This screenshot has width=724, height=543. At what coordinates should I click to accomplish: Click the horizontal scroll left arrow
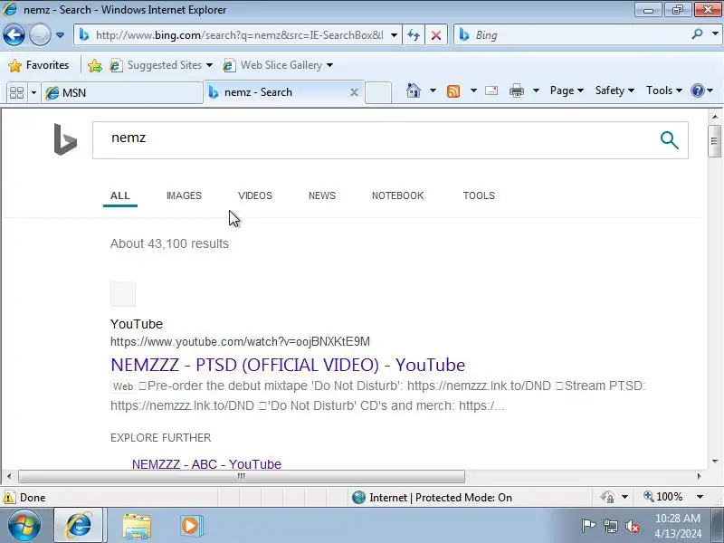tap(9, 476)
